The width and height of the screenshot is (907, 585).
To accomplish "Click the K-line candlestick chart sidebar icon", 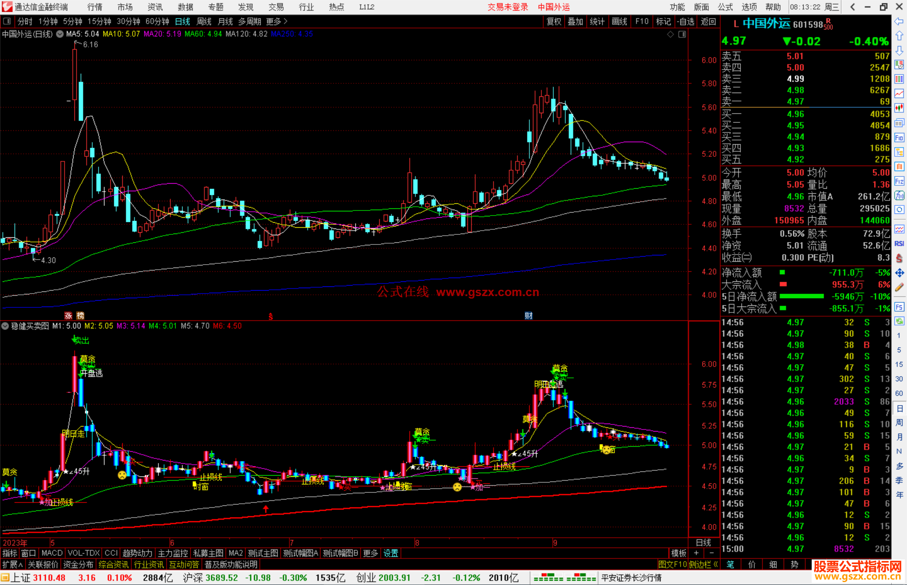I will tap(899, 108).
